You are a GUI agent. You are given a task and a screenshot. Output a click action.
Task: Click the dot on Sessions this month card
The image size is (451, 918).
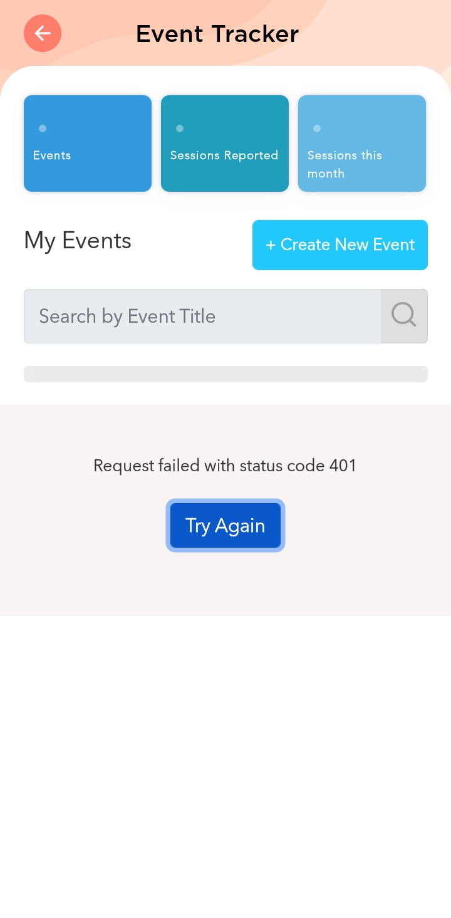(317, 128)
